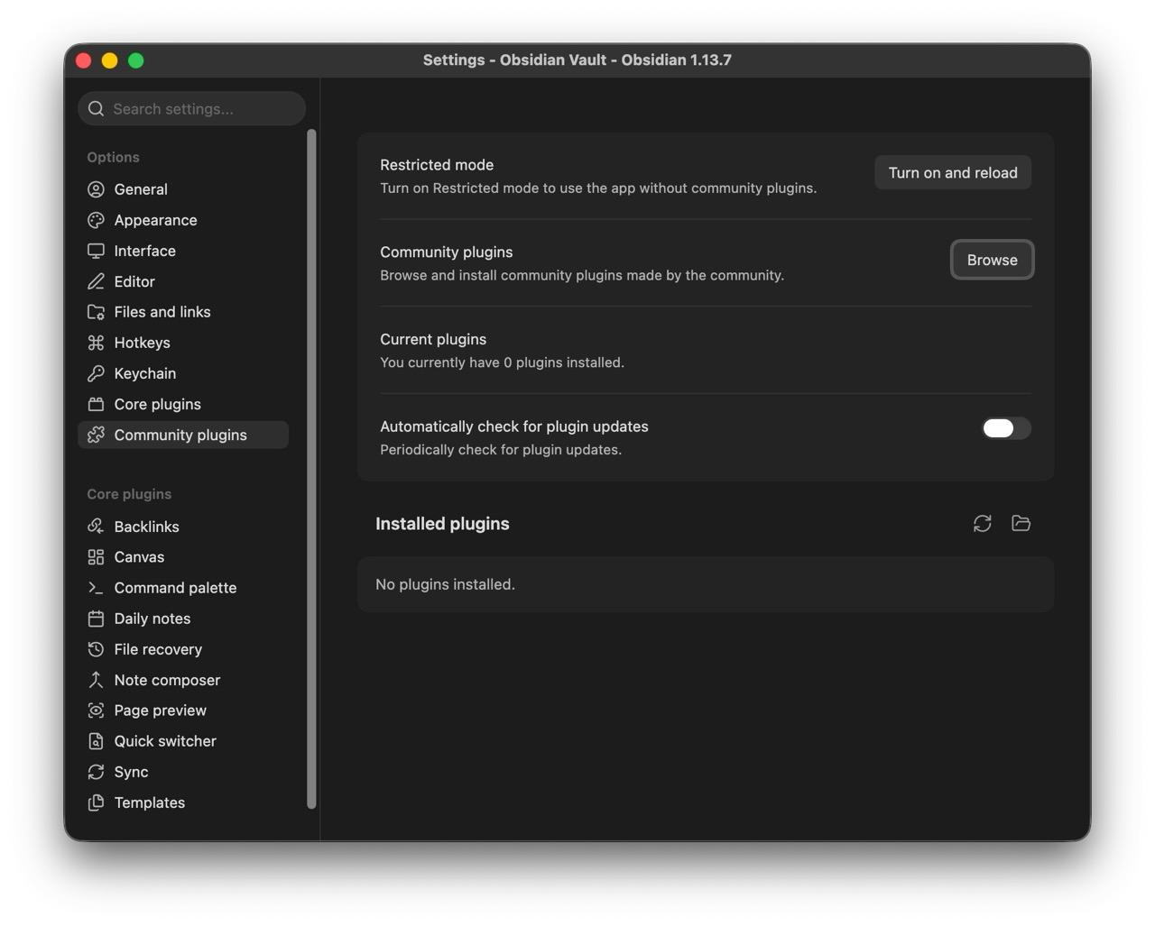
Task: Click 'You currently have 0 plugins installed.' text
Action: [502, 362]
